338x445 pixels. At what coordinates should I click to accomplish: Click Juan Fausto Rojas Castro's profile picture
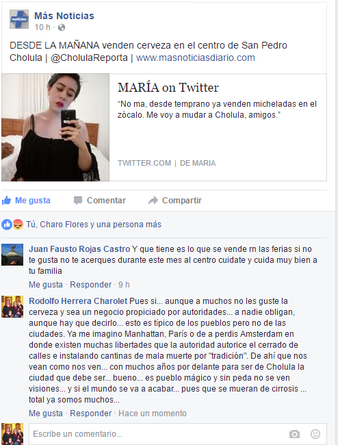[x=12, y=255]
